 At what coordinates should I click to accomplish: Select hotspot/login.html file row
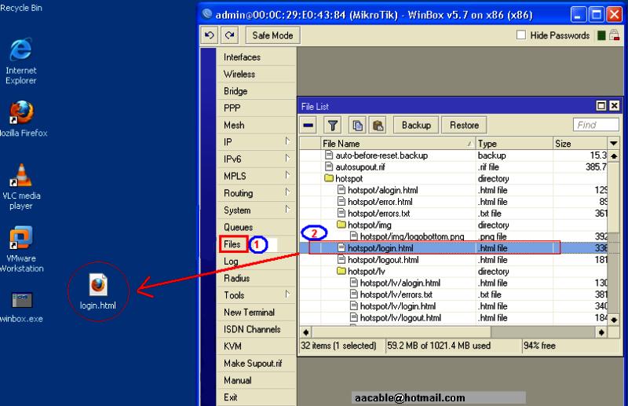tap(454, 248)
